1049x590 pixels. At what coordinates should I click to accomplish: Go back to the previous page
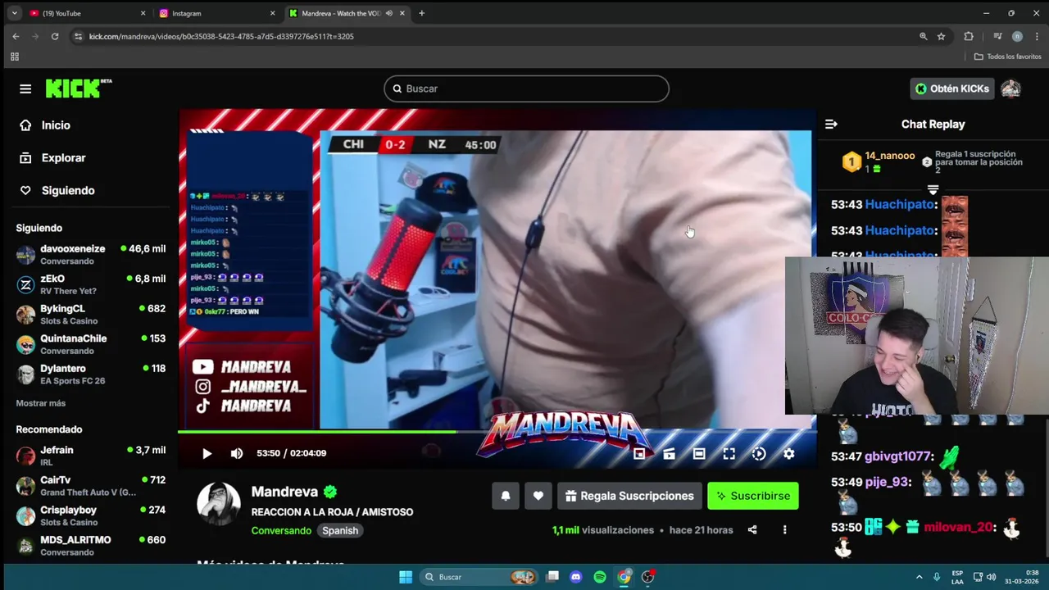(x=16, y=36)
